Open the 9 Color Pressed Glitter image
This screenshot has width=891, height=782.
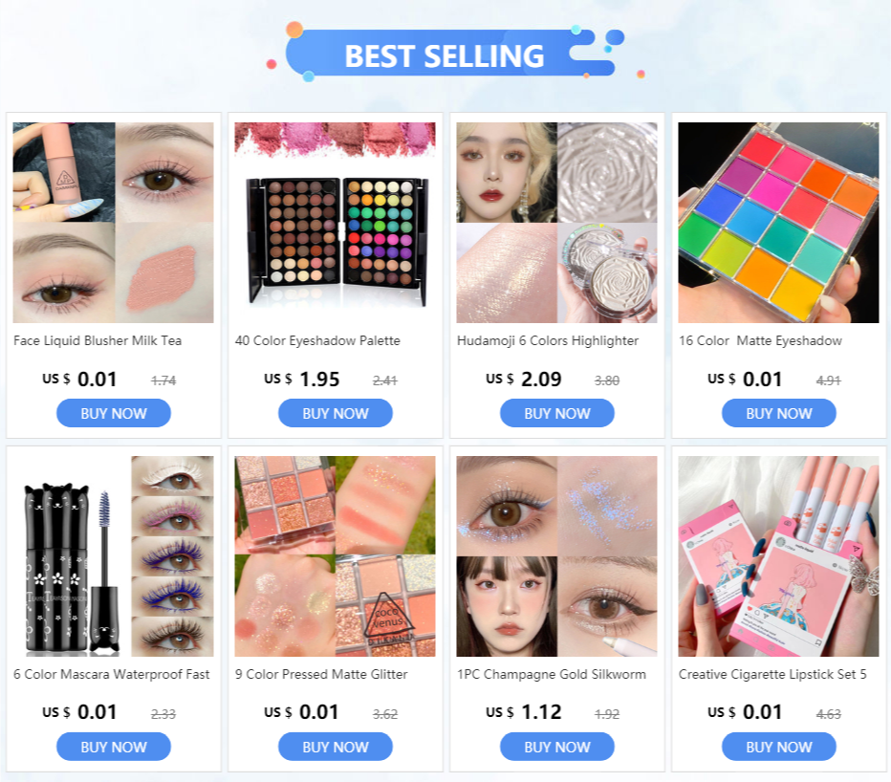tap(335, 555)
